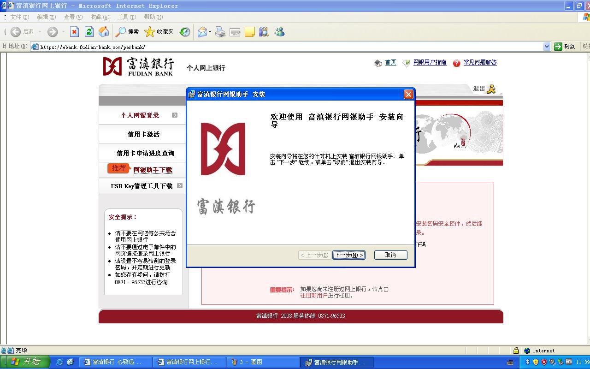
Task: Open the 查看(V) menu
Action: (73, 17)
